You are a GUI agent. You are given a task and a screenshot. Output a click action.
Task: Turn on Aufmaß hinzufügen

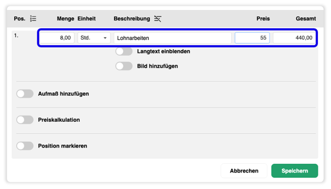click(25, 93)
